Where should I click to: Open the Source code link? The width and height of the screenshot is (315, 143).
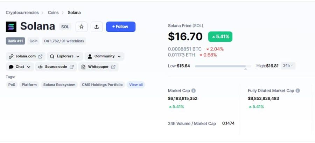[56, 67]
